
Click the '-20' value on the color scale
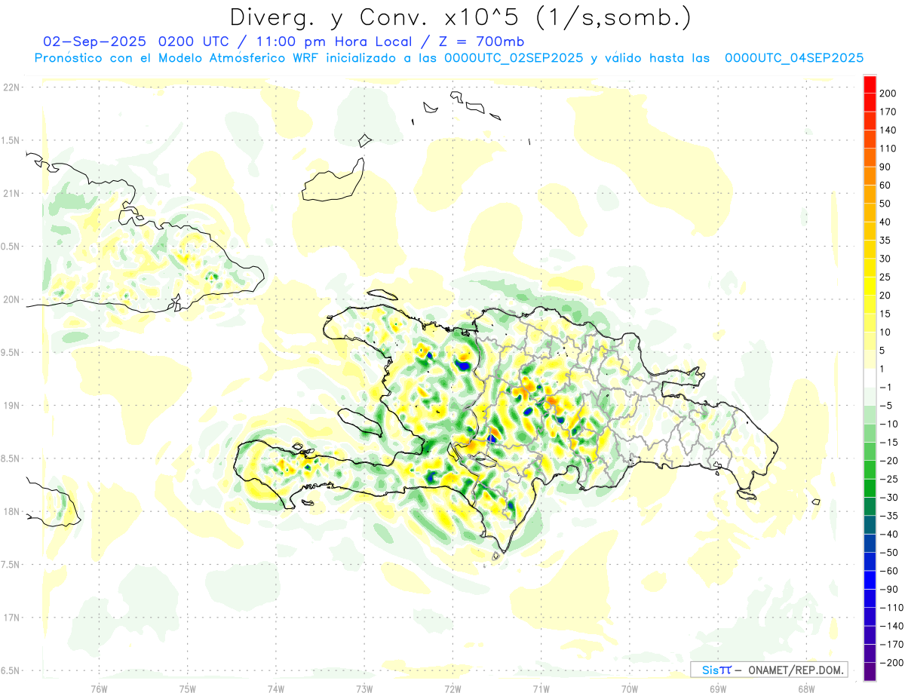[x=888, y=461]
